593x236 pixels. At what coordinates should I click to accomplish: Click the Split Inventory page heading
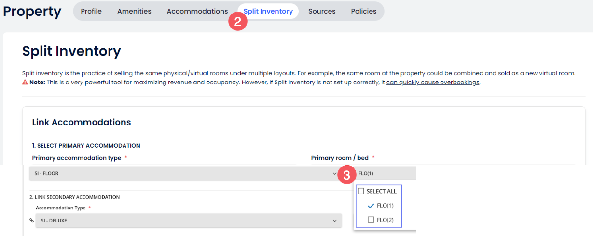[x=71, y=51]
